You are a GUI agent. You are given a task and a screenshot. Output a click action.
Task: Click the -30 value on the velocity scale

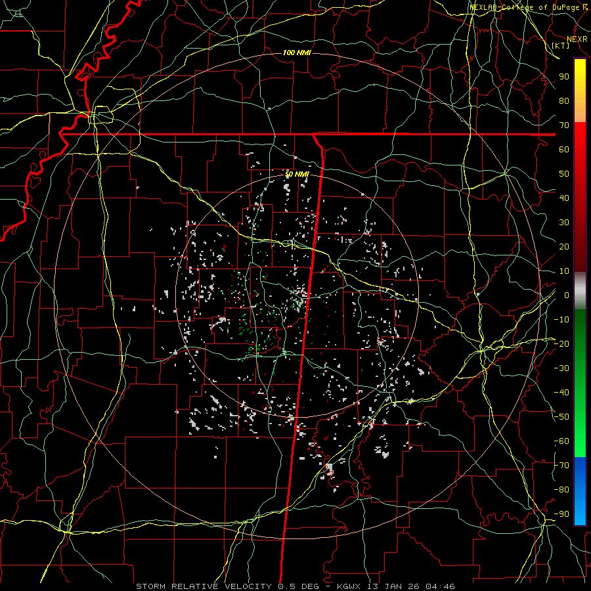click(x=561, y=368)
